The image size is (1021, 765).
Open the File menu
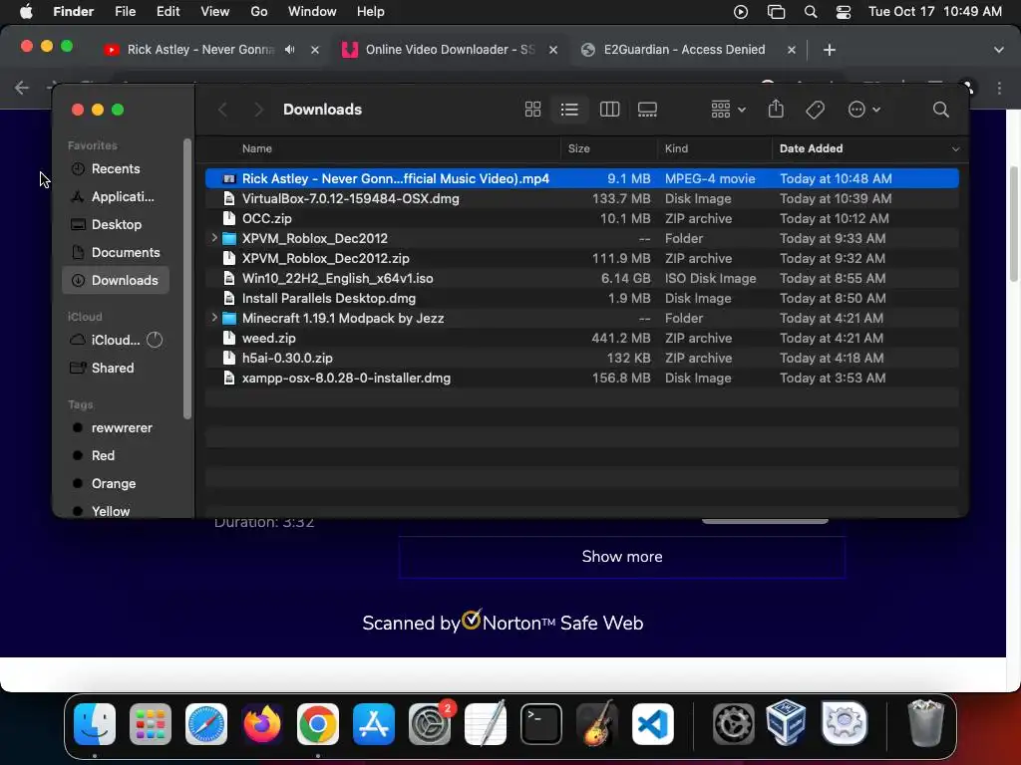pos(125,12)
